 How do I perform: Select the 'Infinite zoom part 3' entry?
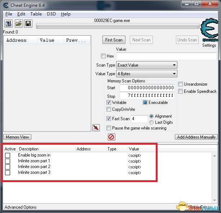coord(34,172)
